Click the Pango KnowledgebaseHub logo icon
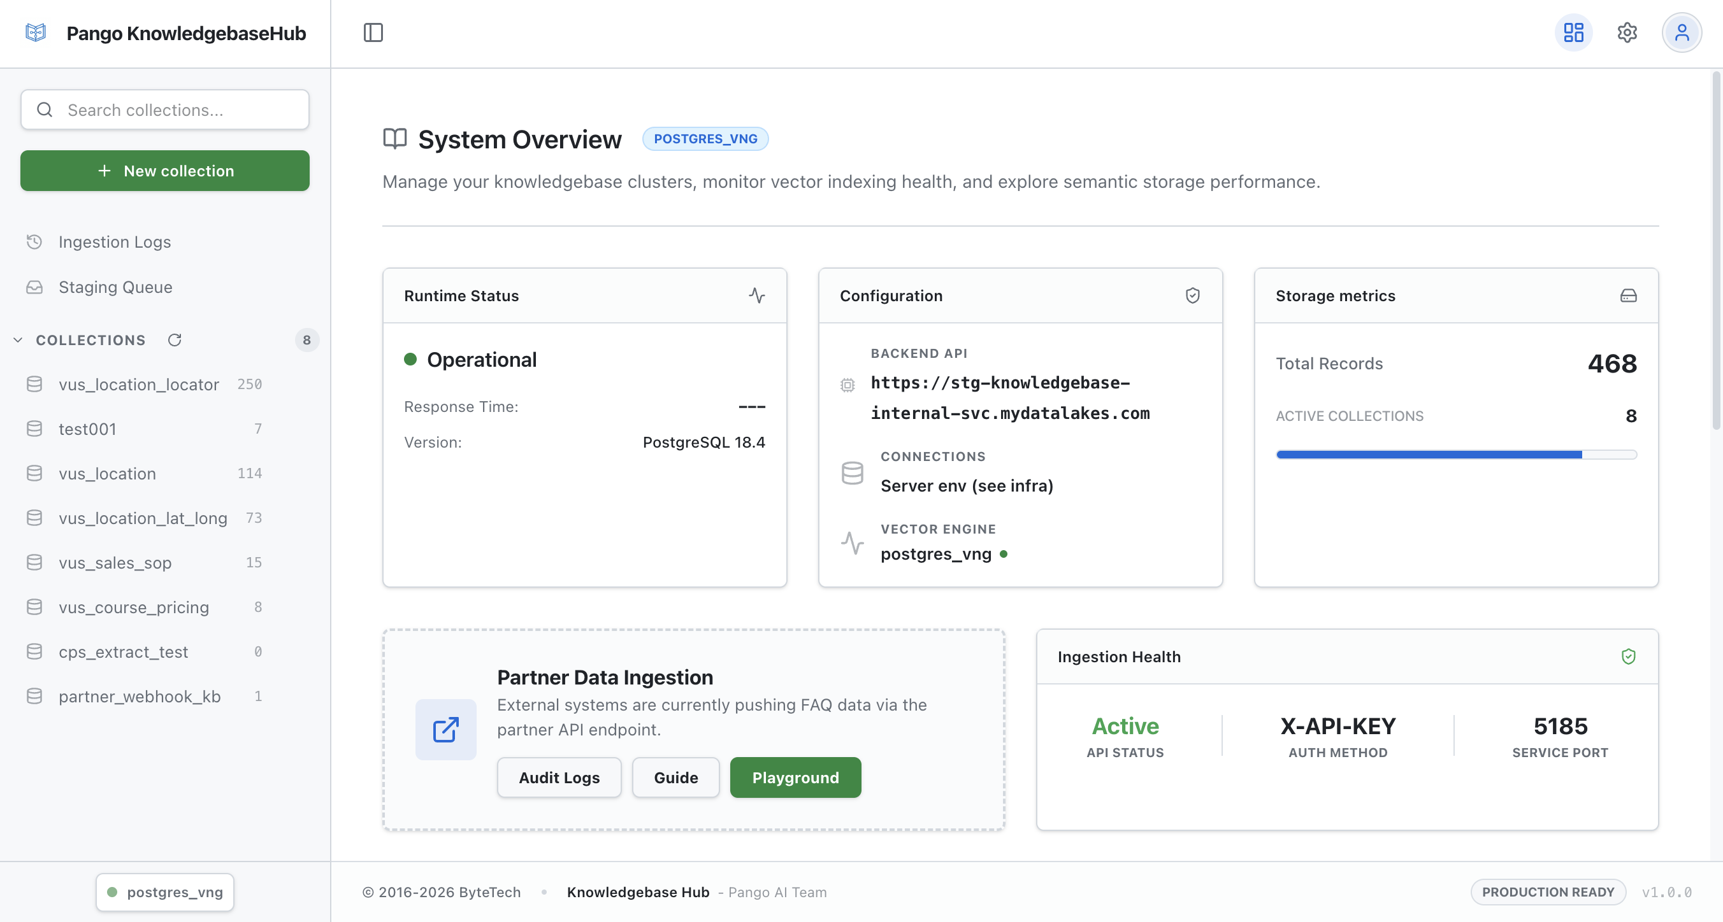The width and height of the screenshot is (1723, 922). [36, 32]
